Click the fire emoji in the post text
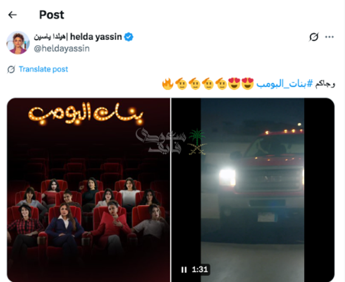Image resolution: width=345 pixels, height=282 pixels. (x=168, y=84)
